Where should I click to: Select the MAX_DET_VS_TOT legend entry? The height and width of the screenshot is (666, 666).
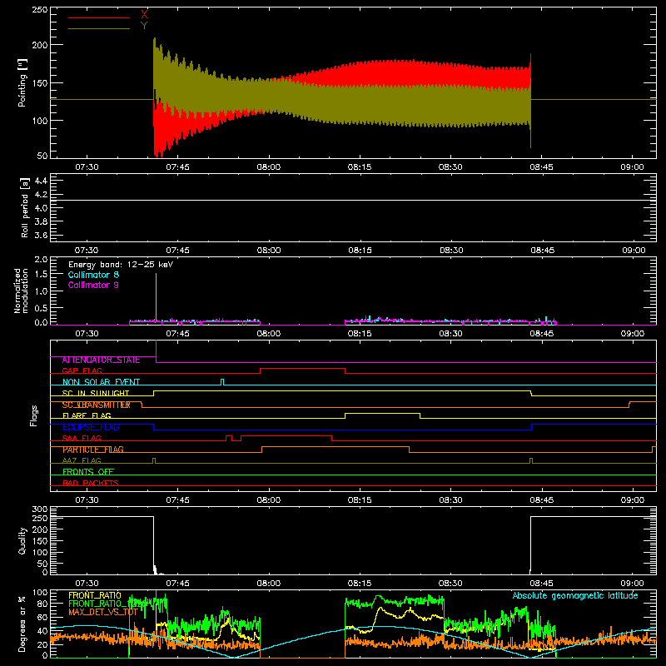tap(102, 613)
